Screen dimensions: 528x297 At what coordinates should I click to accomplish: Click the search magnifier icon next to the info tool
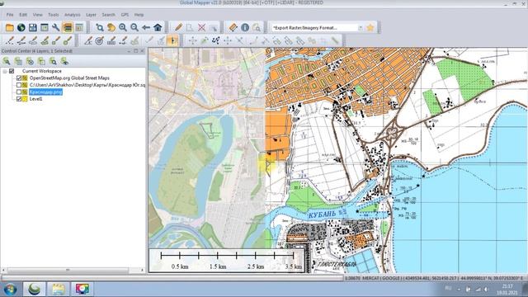[x=257, y=27]
